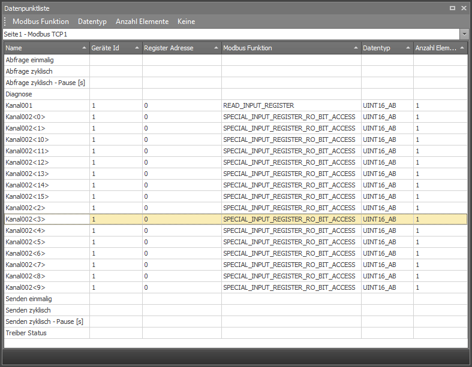Sort by Geräte Id column header

tap(116, 48)
